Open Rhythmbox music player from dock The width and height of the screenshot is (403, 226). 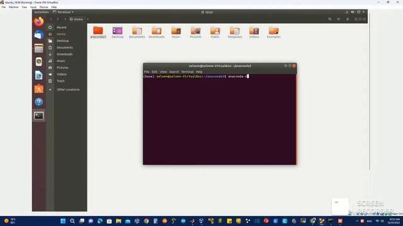tap(39, 62)
